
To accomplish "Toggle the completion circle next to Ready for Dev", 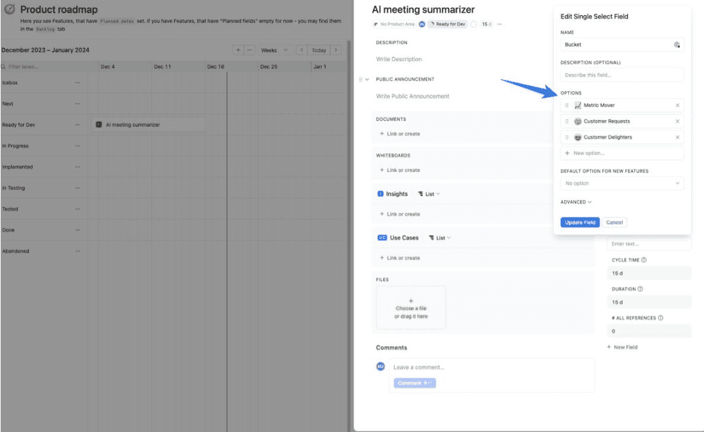I will pos(473,24).
